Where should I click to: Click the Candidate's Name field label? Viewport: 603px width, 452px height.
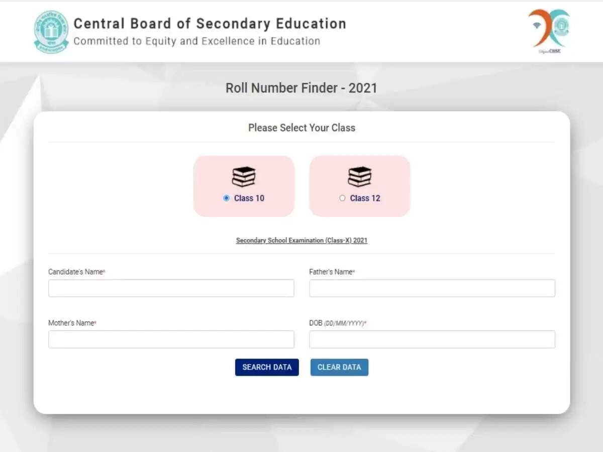click(x=76, y=272)
